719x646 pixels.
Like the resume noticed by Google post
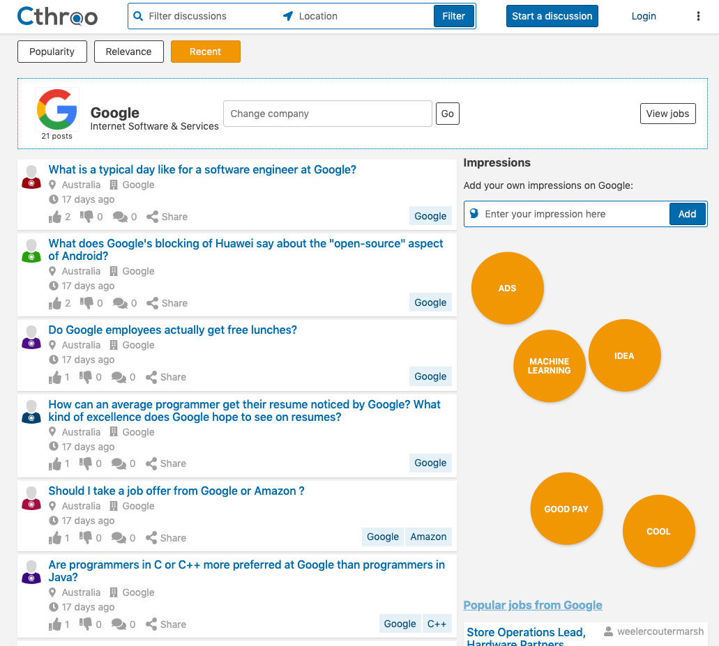pyautogui.click(x=55, y=463)
